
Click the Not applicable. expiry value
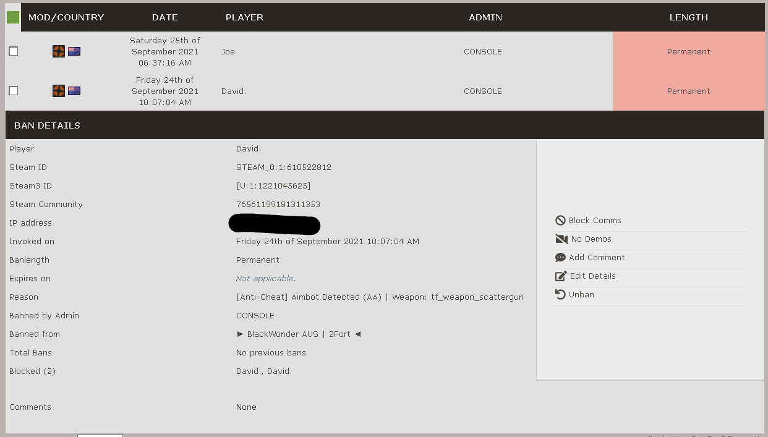click(266, 278)
